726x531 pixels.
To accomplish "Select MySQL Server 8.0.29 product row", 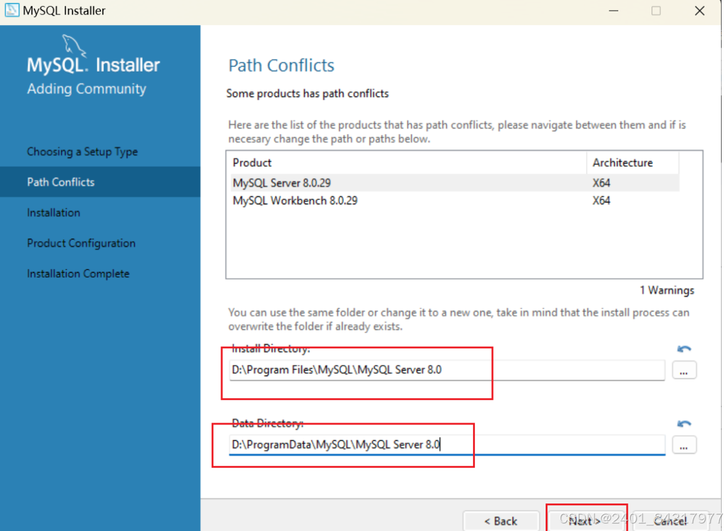I will click(x=454, y=182).
